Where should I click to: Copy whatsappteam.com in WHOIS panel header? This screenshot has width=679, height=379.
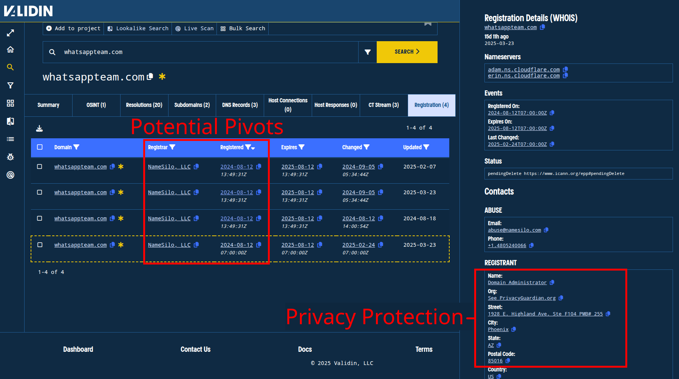point(543,27)
